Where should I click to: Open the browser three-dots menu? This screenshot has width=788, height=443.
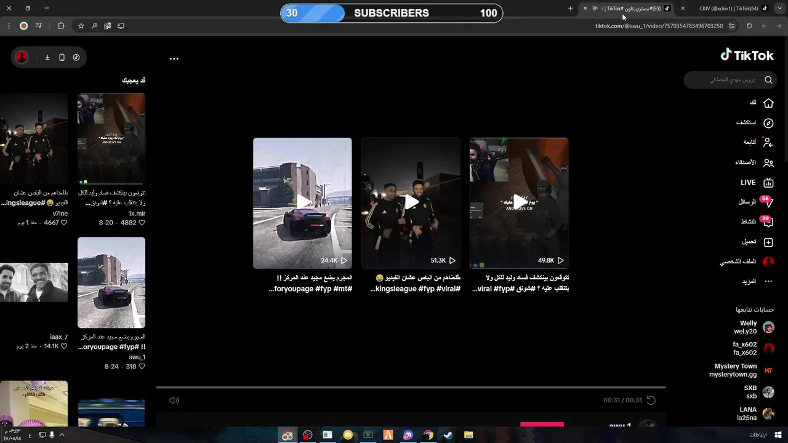pos(9,26)
